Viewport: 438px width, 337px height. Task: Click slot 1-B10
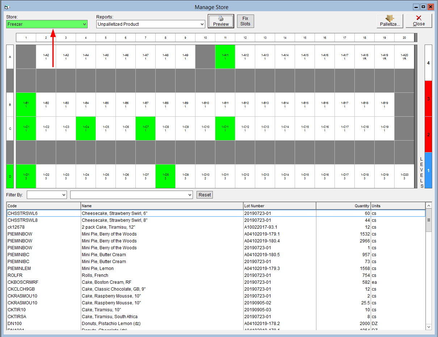(205, 105)
